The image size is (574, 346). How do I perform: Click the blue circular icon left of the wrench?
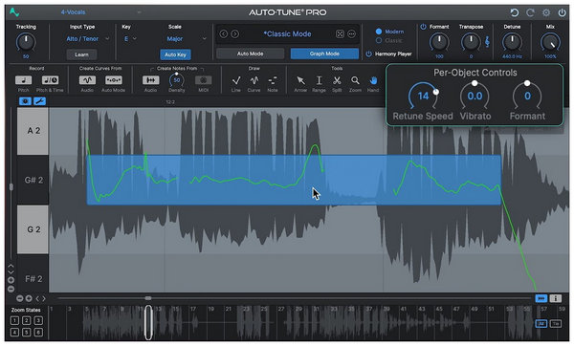pyautogui.click(x=25, y=101)
